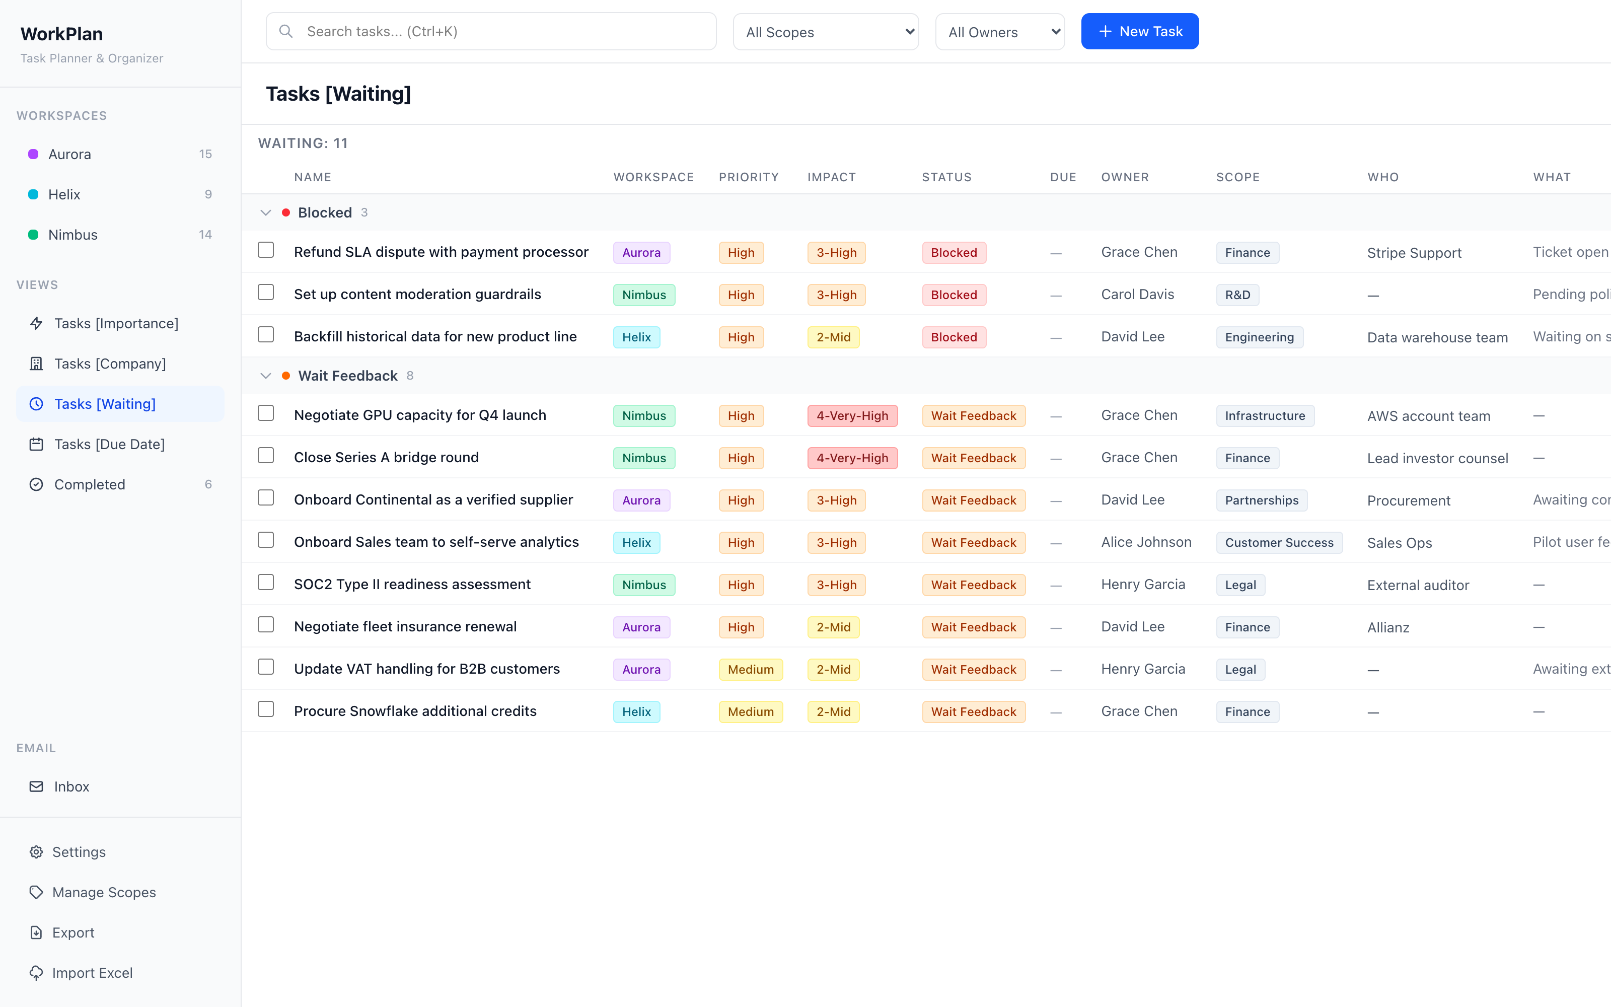Click the Import Excel cloud icon

click(37, 973)
